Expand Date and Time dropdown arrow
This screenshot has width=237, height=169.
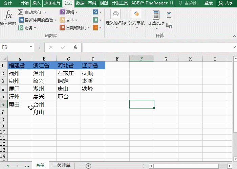tap(88, 28)
